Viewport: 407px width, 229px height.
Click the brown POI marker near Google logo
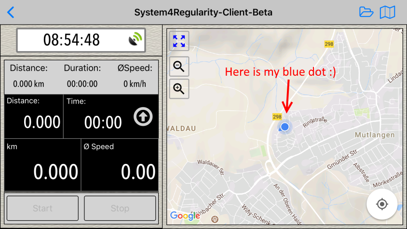click(215, 219)
